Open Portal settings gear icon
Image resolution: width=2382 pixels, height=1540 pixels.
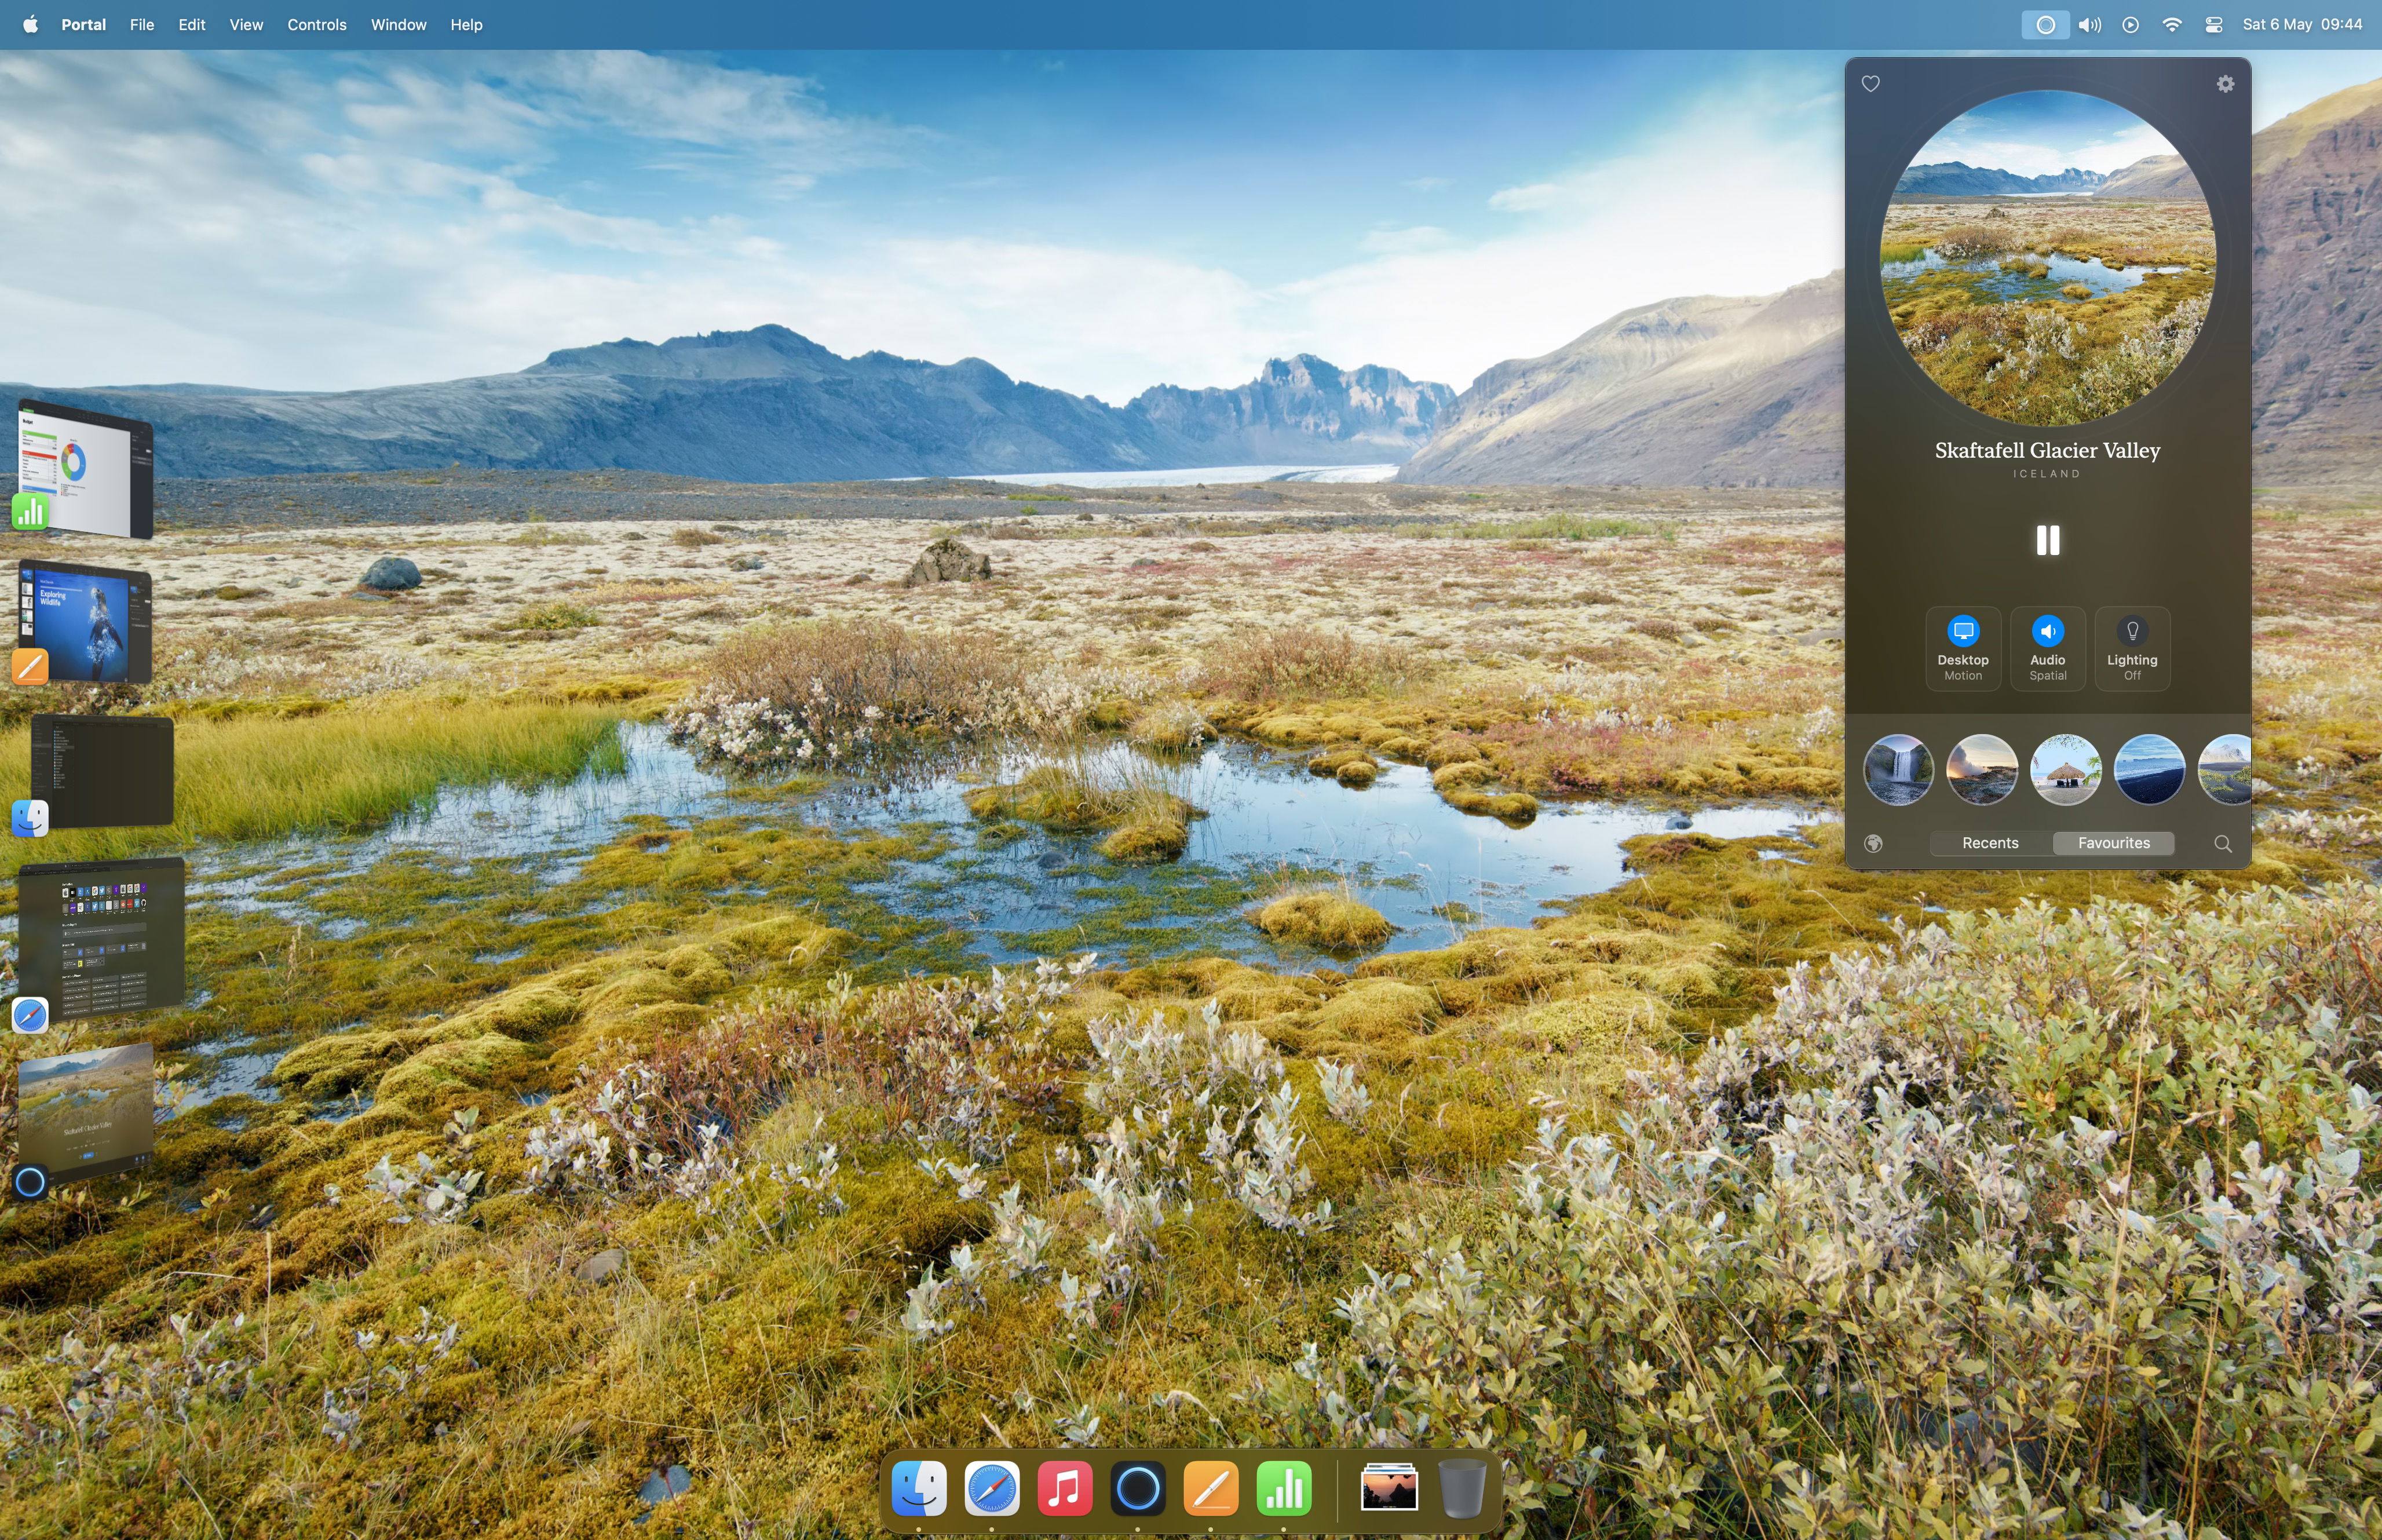[2225, 84]
